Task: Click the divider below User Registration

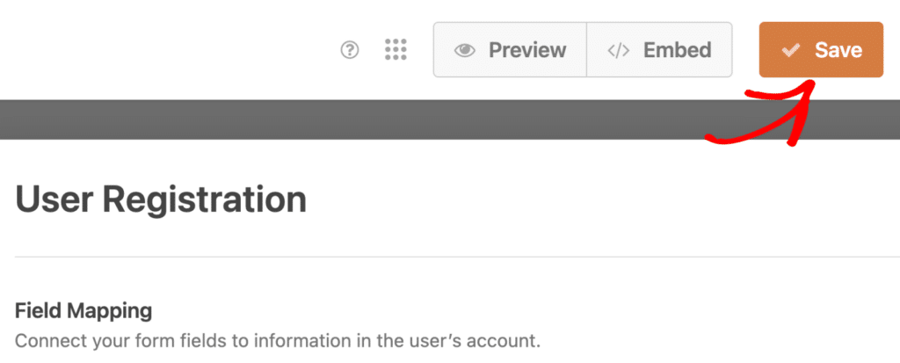Action: (x=457, y=257)
